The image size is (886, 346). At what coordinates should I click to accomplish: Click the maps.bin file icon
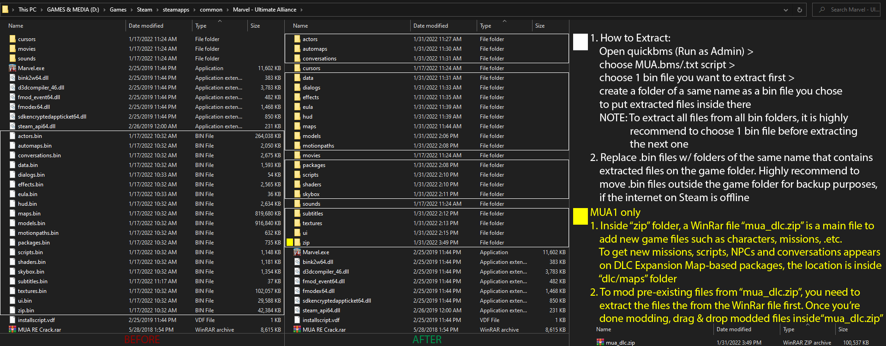point(12,214)
